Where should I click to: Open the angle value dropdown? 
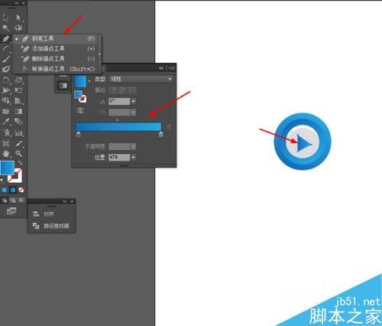[x=134, y=101]
